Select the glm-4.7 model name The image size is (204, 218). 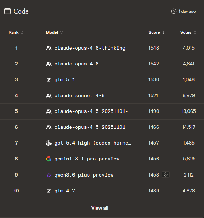(x=65, y=191)
